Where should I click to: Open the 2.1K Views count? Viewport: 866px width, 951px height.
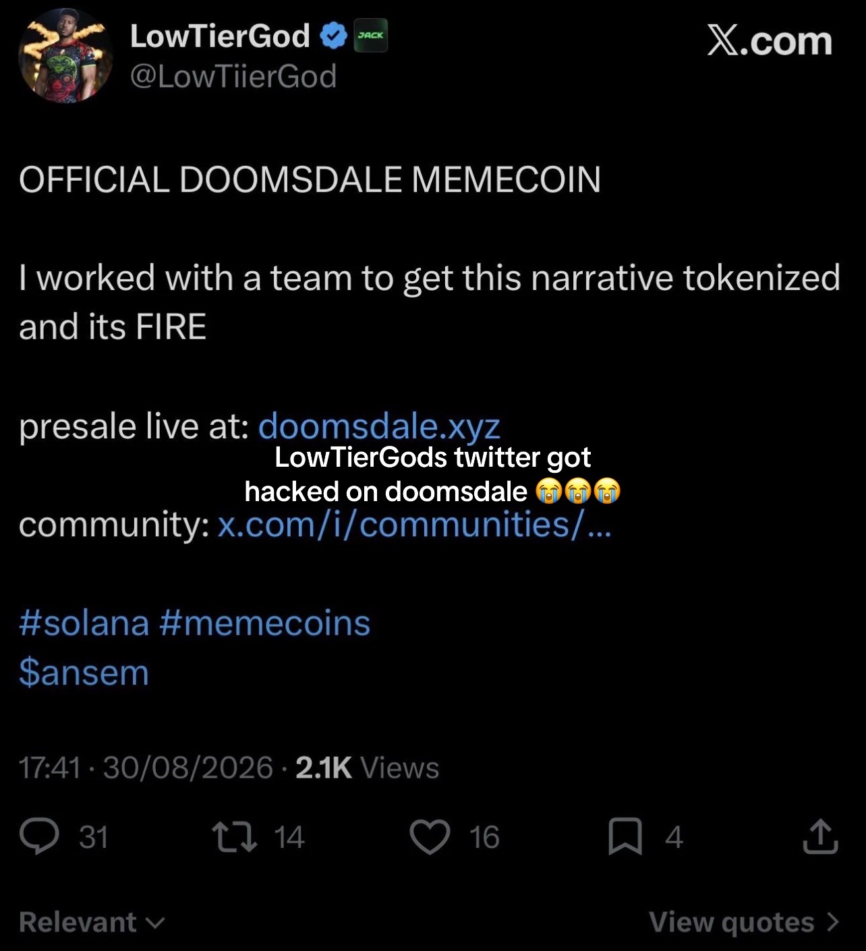[x=367, y=768]
